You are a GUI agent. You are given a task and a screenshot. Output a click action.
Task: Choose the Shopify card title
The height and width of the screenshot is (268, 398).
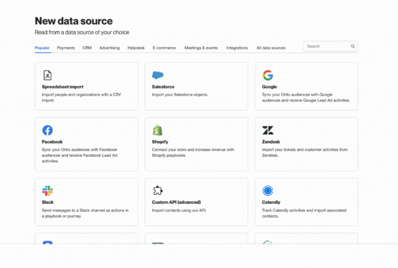tap(160, 142)
